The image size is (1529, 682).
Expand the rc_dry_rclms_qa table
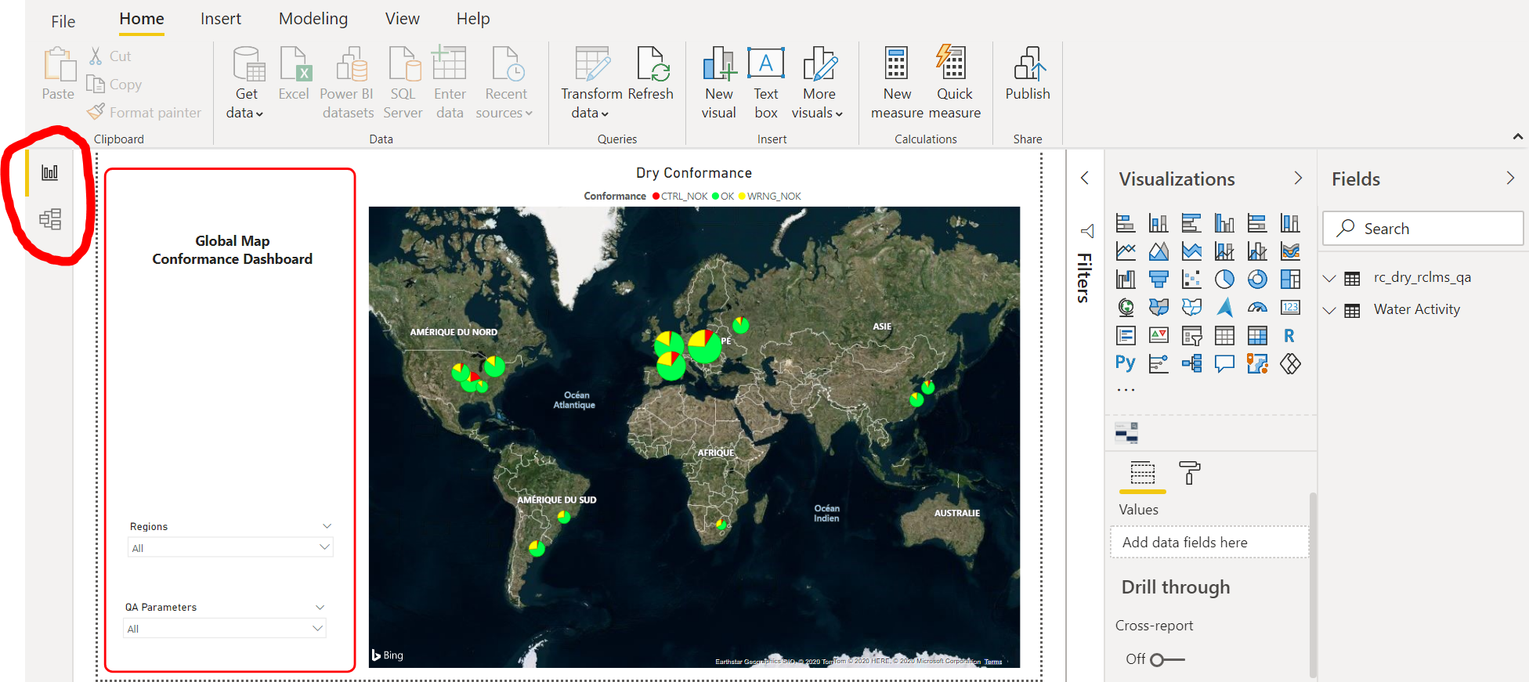pyautogui.click(x=1329, y=278)
